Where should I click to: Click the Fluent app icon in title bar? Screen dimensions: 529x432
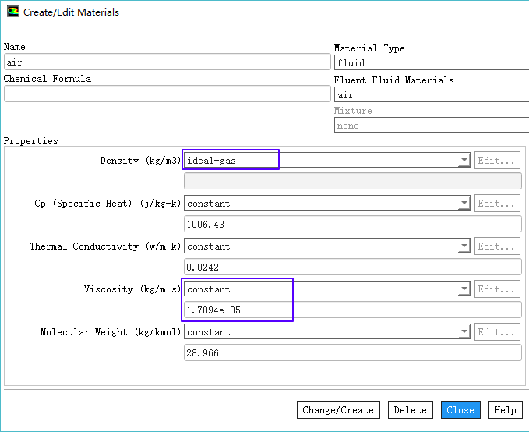tap(12, 12)
